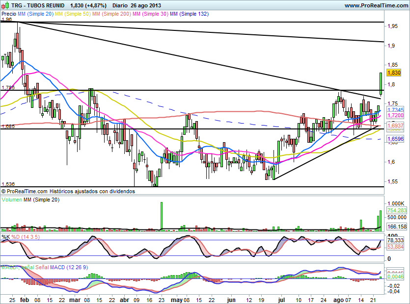This screenshot has width=410, height=304.
Task: Click the blue 1,7345 moving average tag
Action: click(x=395, y=110)
